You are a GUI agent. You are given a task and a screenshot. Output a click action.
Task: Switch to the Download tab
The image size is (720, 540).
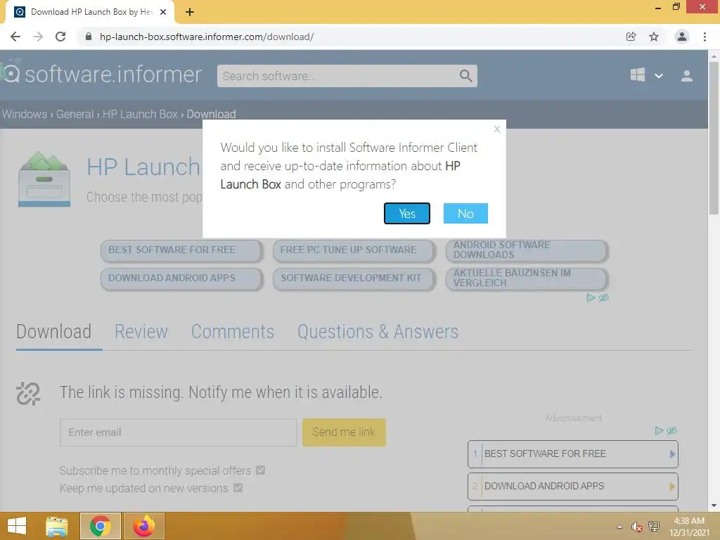(x=53, y=332)
